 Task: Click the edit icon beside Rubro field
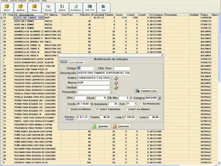(x=116, y=78)
